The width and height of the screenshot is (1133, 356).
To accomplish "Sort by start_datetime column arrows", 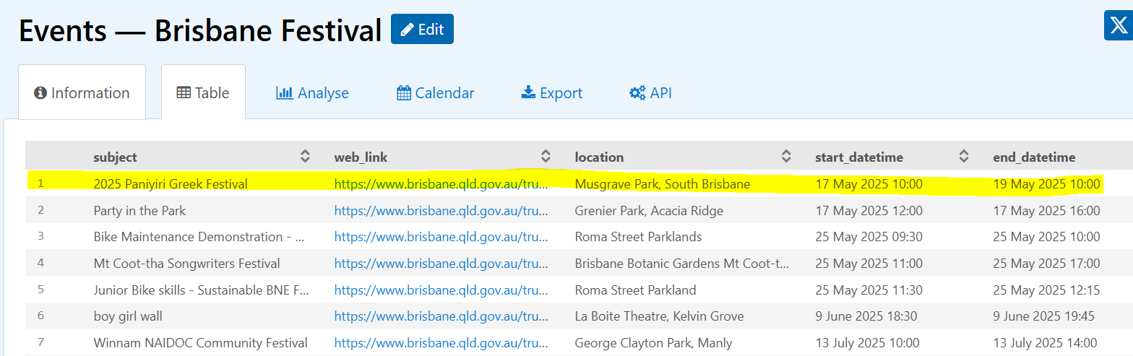I will click(963, 156).
